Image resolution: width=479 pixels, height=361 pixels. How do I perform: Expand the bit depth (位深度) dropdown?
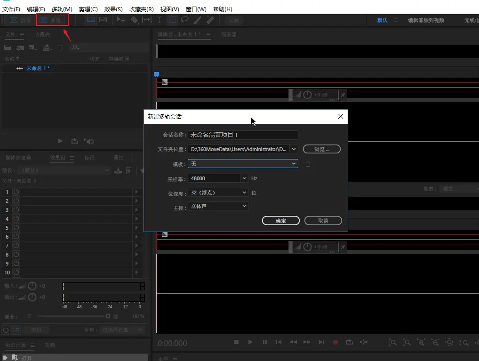pos(244,193)
